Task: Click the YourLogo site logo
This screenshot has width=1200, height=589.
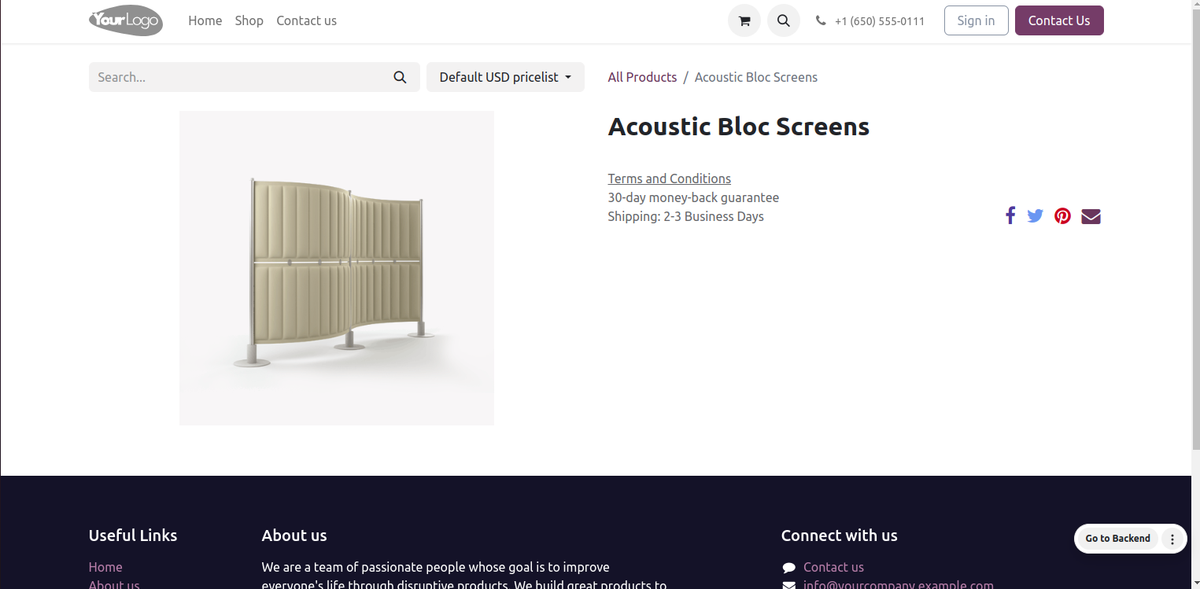Action: [x=126, y=20]
